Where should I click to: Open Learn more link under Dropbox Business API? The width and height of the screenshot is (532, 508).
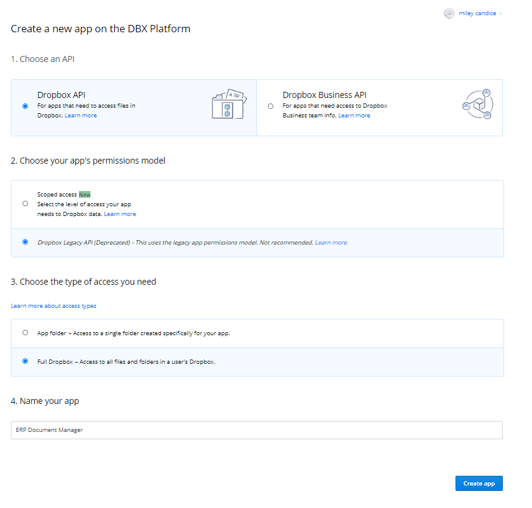pos(354,116)
